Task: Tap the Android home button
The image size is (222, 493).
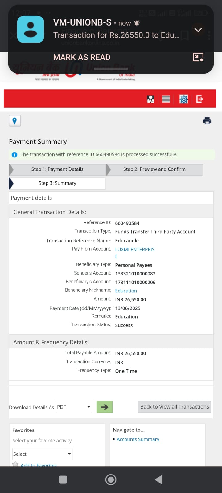Action: [x=111, y=479]
